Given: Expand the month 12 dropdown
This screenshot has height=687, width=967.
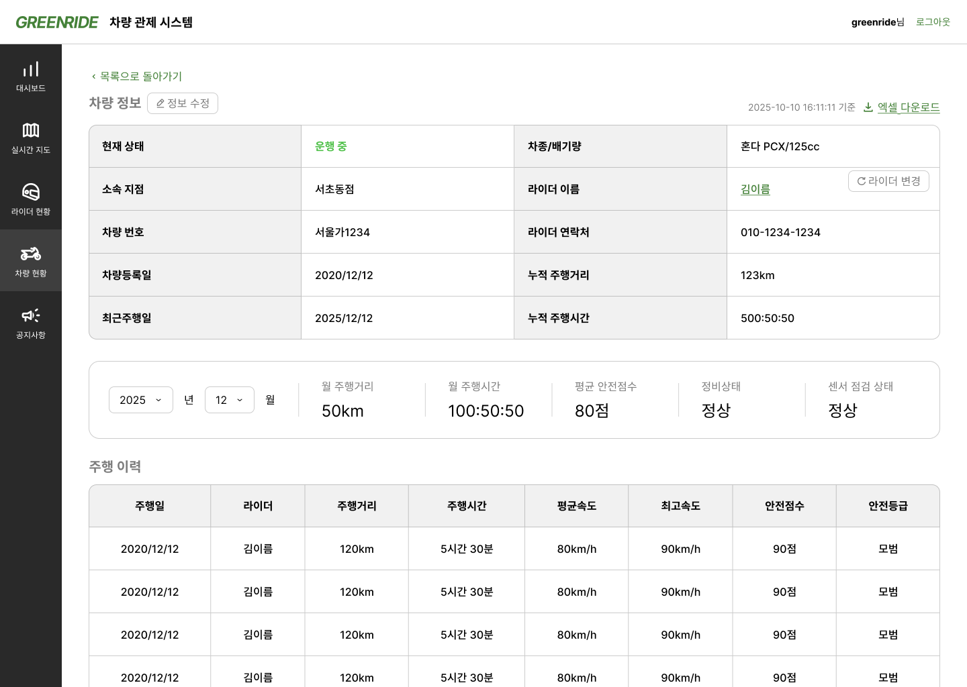Looking at the screenshot, I should tap(229, 400).
